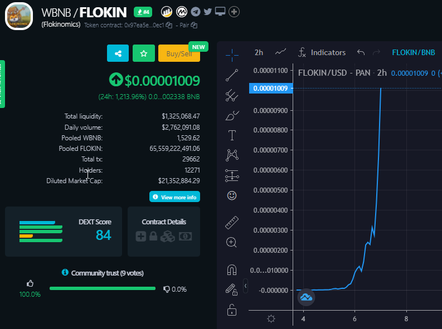Toggle lock all drawing tools
The height and width of the screenshot is (329, 442).
(232, 310)
